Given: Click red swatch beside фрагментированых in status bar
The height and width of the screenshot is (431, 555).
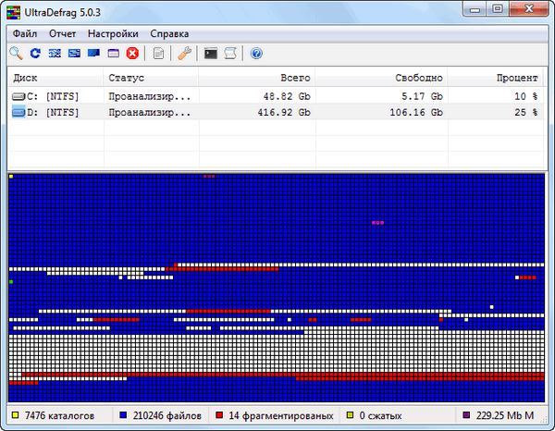Looking at the screenshot, I should tap(219, 416).
